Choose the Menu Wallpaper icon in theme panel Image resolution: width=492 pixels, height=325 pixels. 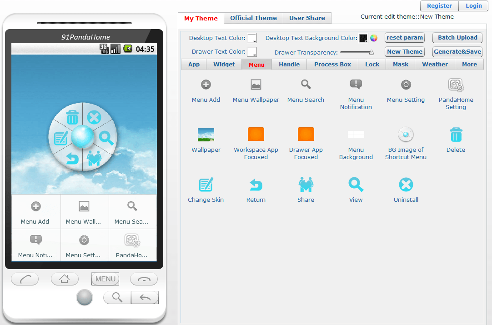tap(256, 85)
